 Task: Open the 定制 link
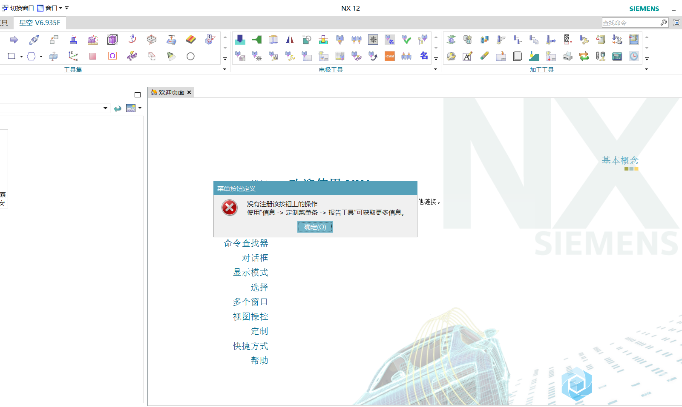259,331
